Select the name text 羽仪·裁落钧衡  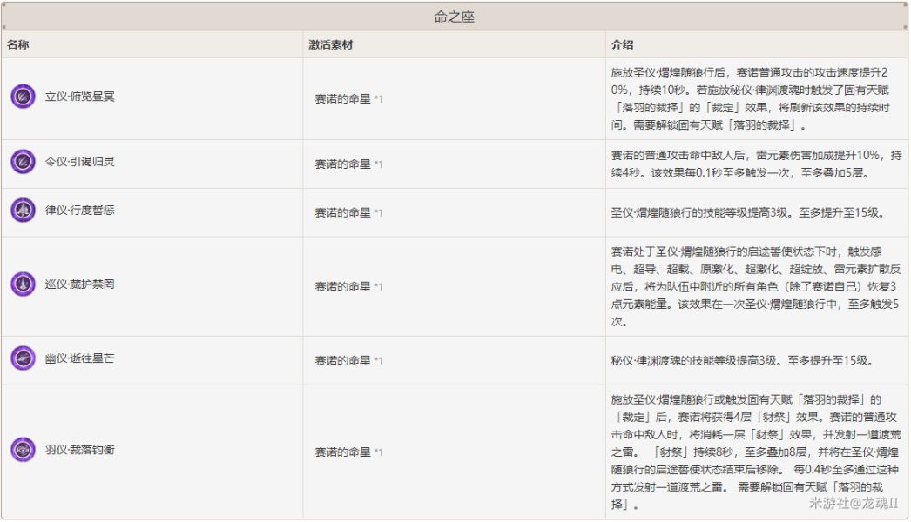pyautogui.click(x=79, y=450)
